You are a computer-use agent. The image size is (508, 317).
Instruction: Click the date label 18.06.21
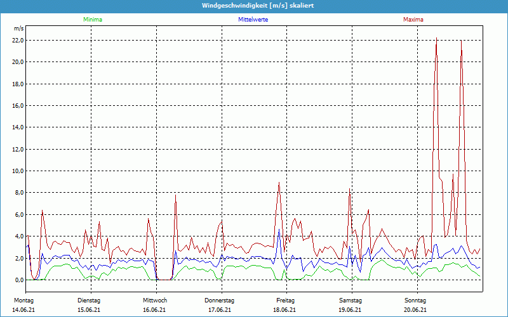285,310
